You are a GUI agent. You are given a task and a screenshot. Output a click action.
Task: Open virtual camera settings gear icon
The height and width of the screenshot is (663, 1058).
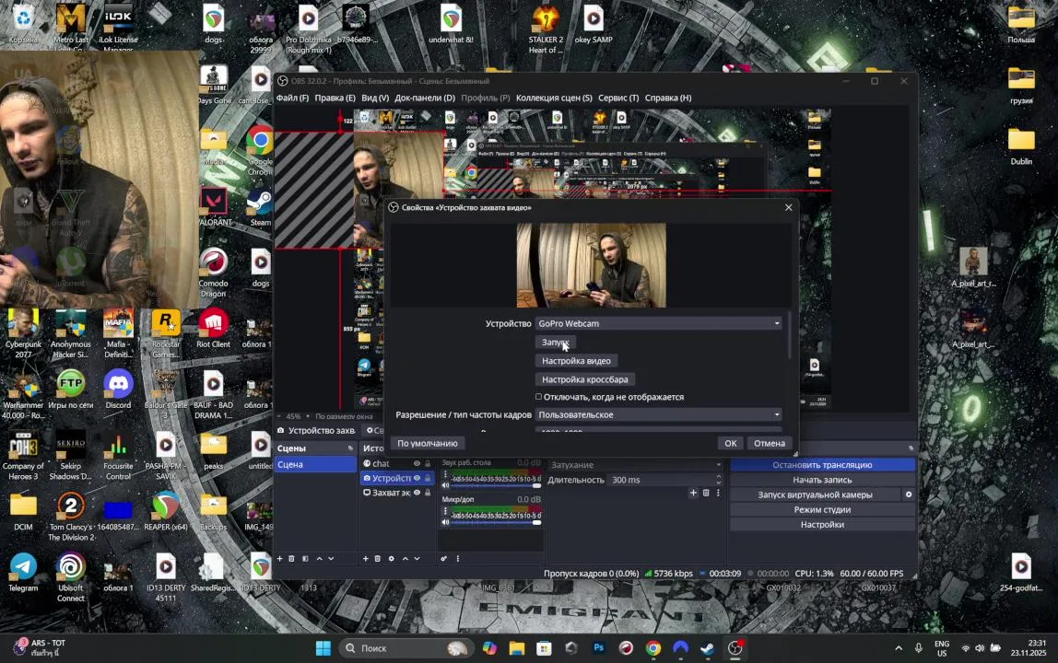[x=908, y=494]
